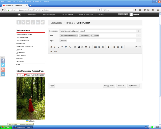Viewport: 161px width, 129px height.
Task: Toggle Underline formatting button
Action: click(x=58, y=47)
